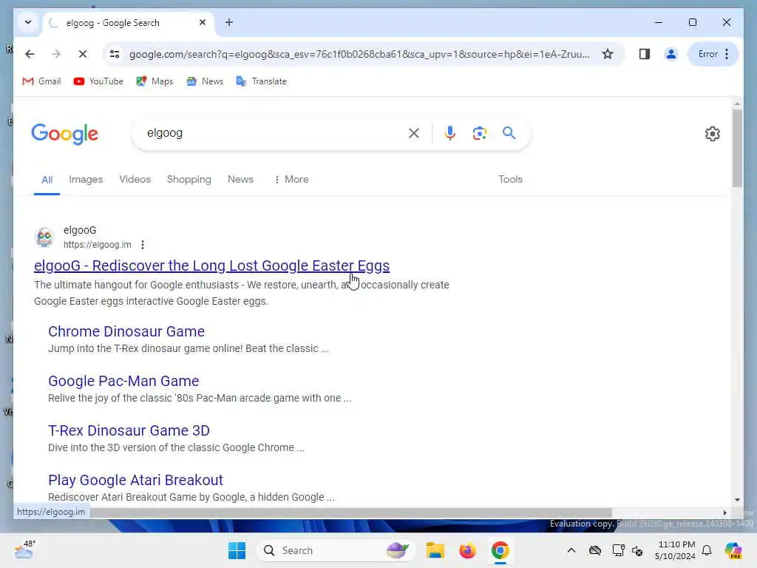Image resolution: width=757 pixels, height=568 pixels.
Task: Open taskbar clock showing 11:10 PM
Action: [675, 550]
